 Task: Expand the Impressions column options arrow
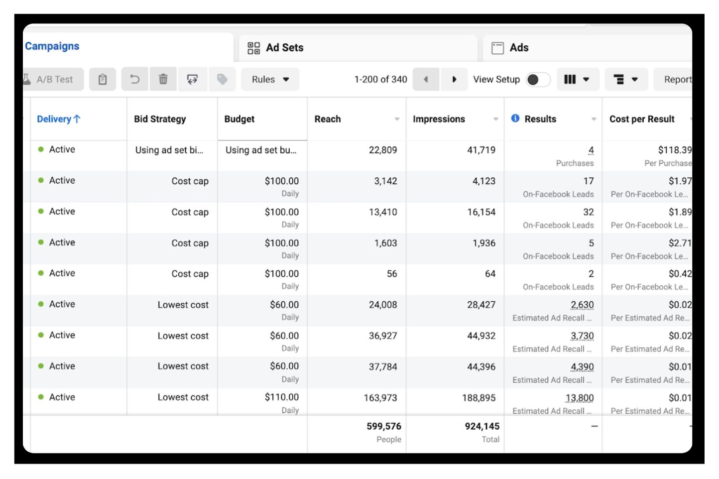(x=495, y=119)
